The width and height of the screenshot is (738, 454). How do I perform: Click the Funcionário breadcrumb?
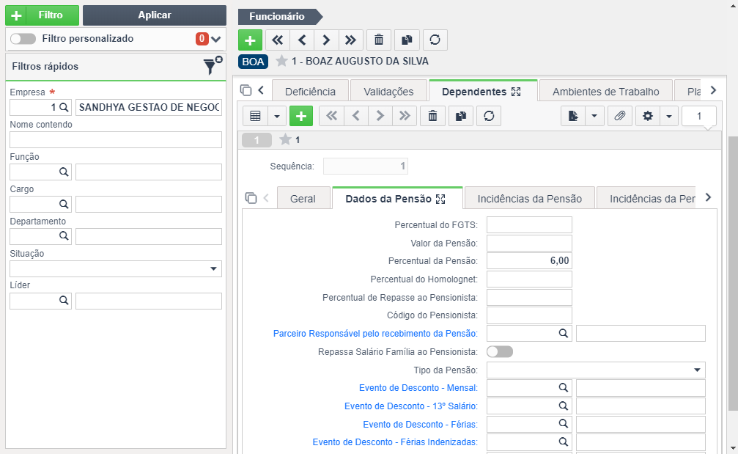click(280, 16)
